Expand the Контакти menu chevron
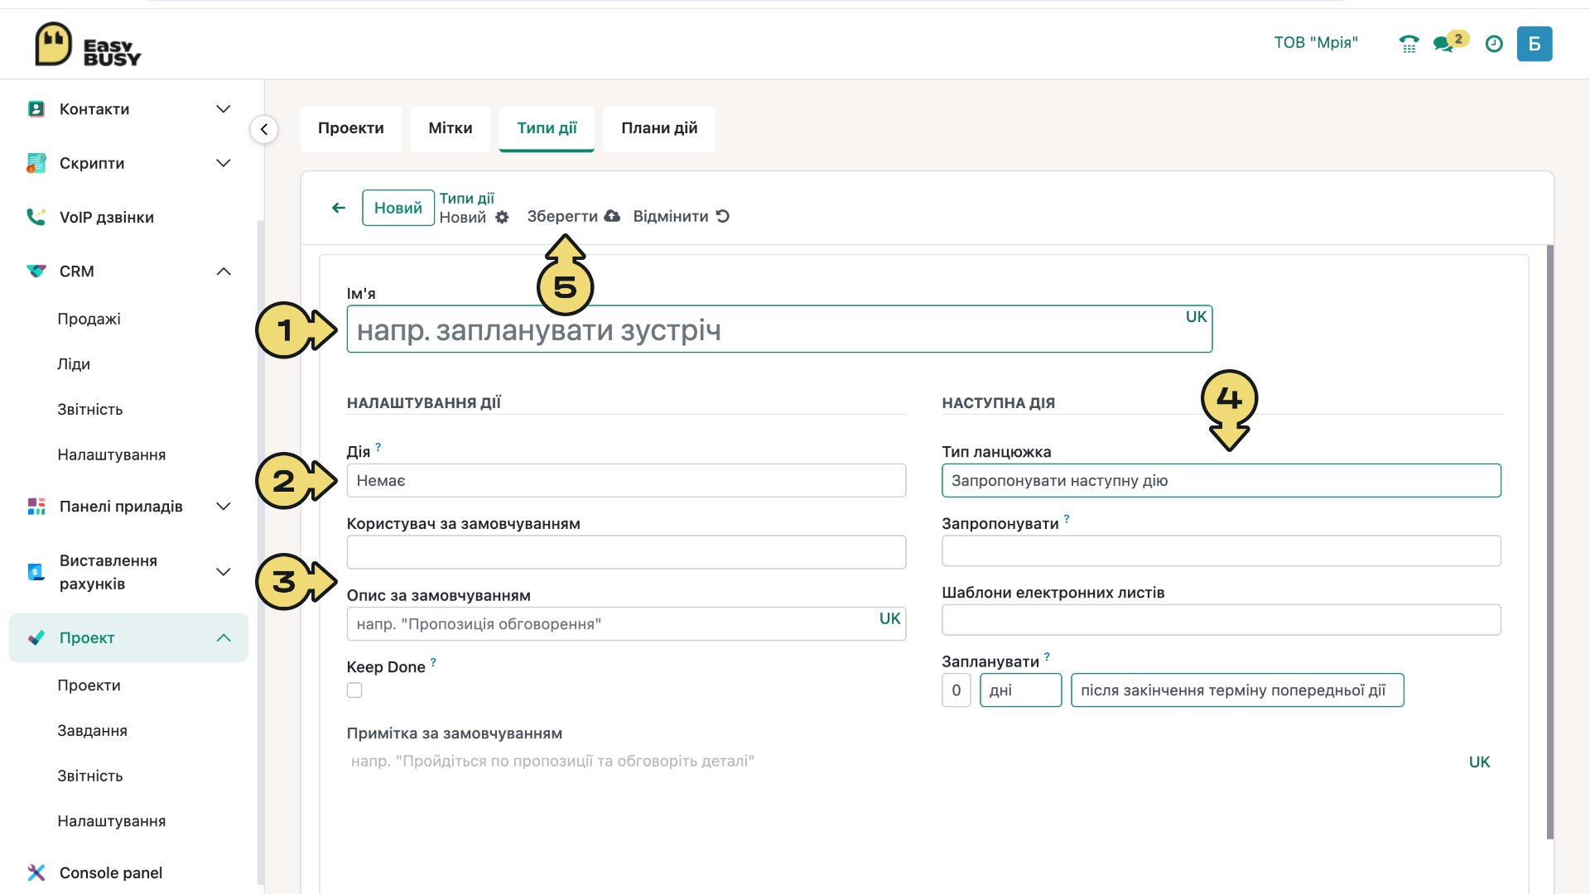Screen dimensions: 1590x894 point(224,109)
